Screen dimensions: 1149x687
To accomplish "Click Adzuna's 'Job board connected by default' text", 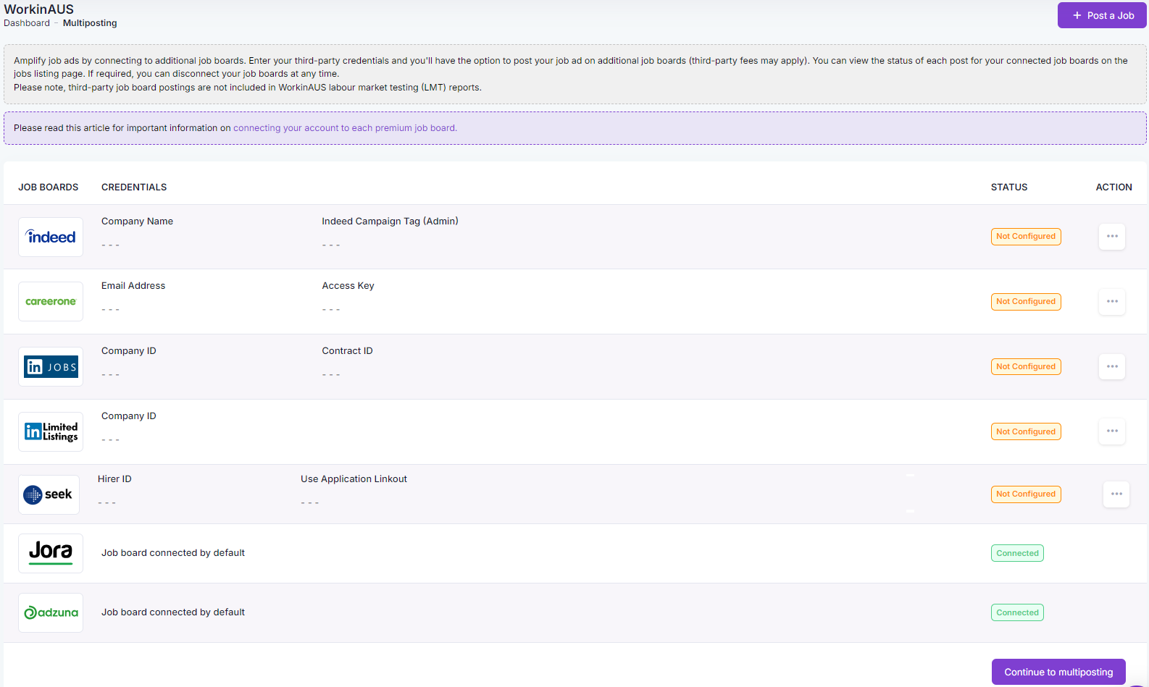I will click(173, 612).
